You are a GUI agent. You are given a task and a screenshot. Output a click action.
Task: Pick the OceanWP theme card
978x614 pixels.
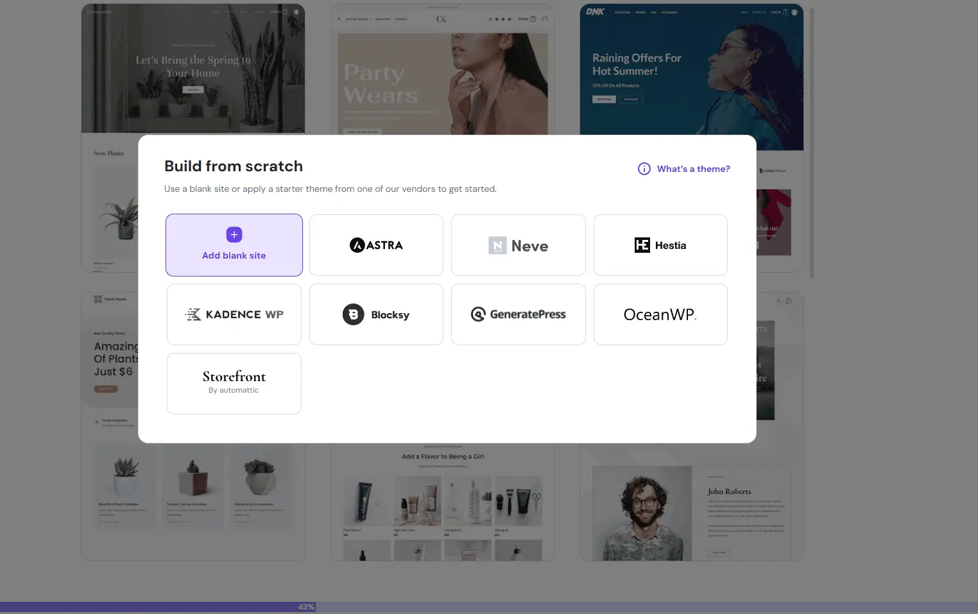[660, 314]
